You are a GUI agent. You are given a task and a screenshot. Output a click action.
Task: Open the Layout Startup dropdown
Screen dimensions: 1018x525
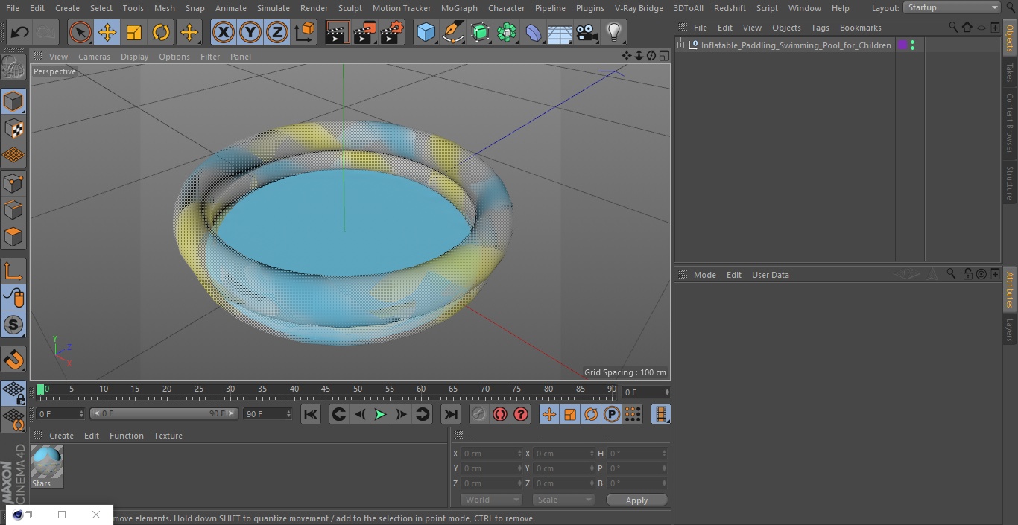pyautogui.click(x=952, y=7)
